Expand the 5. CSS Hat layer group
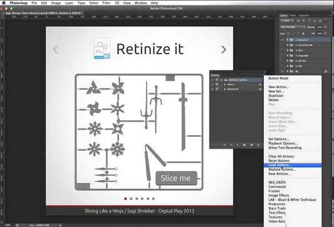Screen dimensions: 334x227 [x=288, y=61]
